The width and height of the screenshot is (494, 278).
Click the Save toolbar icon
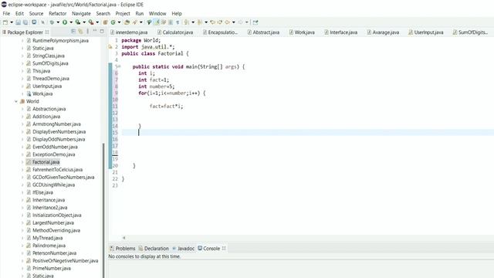(x=18, y=22)
